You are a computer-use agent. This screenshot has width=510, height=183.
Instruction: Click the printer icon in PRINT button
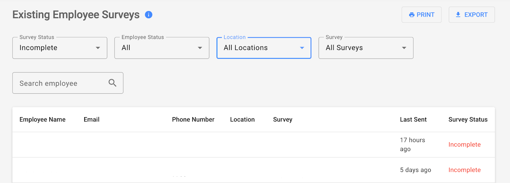(x=412, y=15)
